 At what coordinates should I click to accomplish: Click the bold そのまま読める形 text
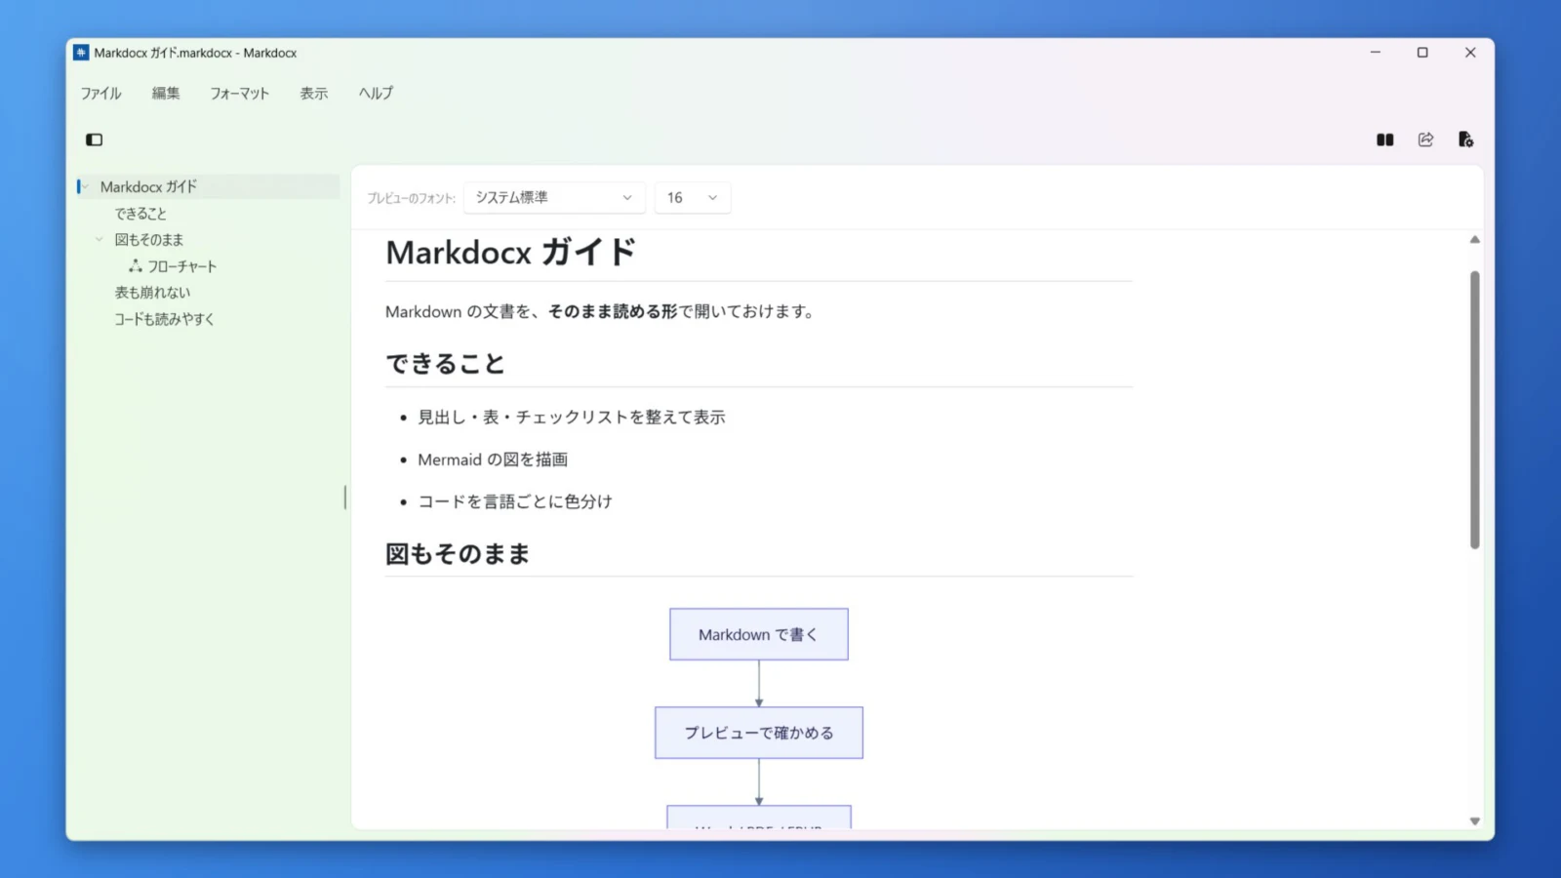click(x=613, y=311)
